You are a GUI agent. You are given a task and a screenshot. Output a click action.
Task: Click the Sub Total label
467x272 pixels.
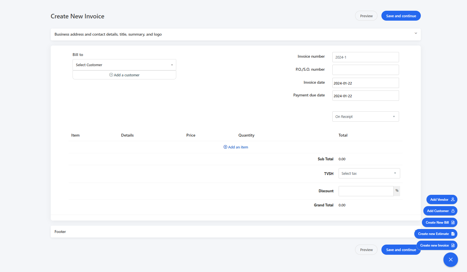[x=325, y=159]
